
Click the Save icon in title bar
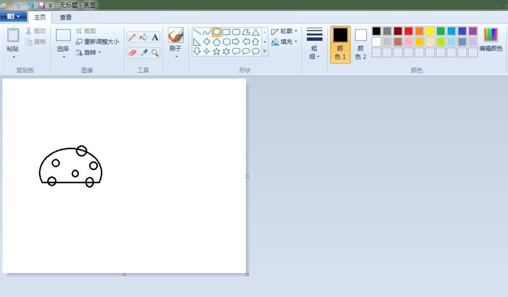(x=41, y=5)
